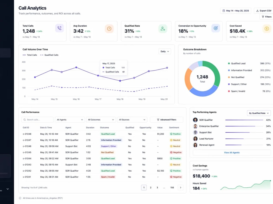This screenshot has width=273, height=204.
Task: Open the All Sources filter dropdown
Action: click(132, 120)
